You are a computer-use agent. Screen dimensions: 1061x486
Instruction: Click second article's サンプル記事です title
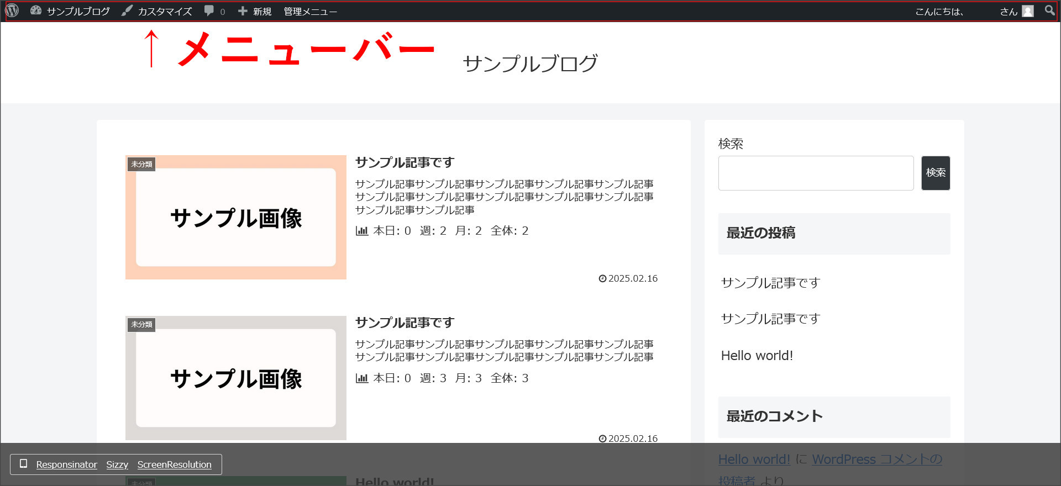(x=405, y=323)
